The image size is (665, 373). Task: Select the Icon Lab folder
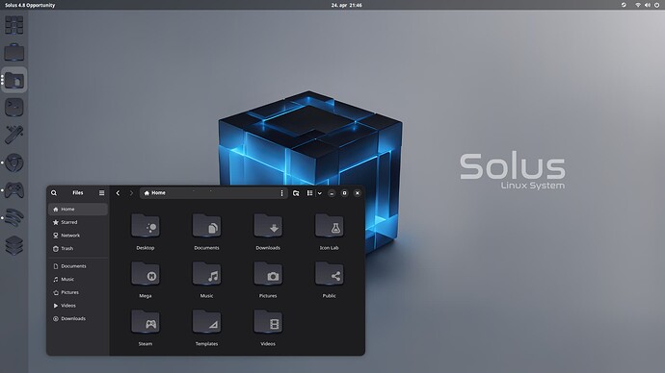click(x=329, y=226)
